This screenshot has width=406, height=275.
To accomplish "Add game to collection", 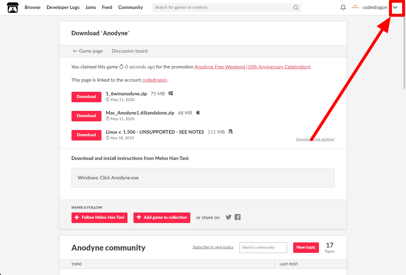I will pyautogui.click(x=162, y=218).
